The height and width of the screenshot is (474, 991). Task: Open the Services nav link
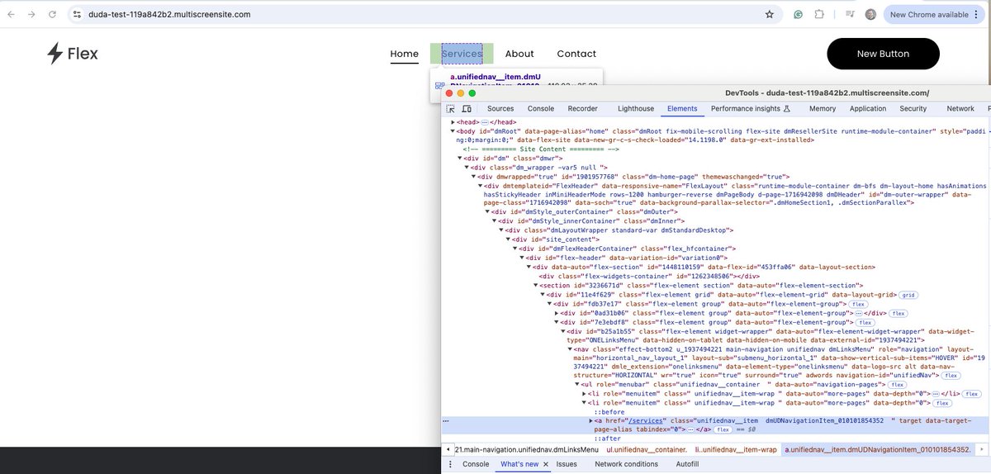(462, 54)
